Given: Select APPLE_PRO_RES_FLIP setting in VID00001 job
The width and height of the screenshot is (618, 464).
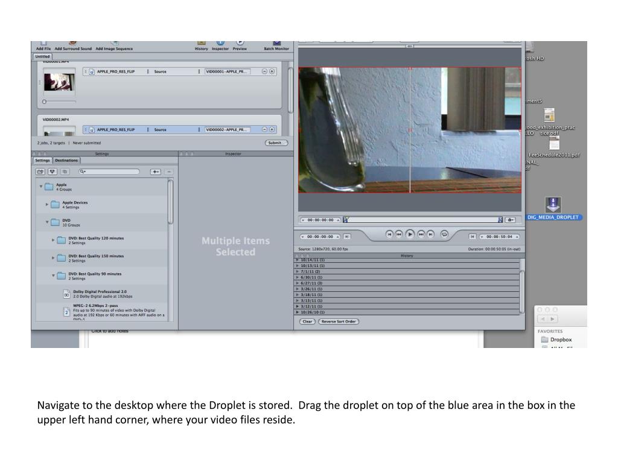Looking at the screenshot, I should coord(116,71).
